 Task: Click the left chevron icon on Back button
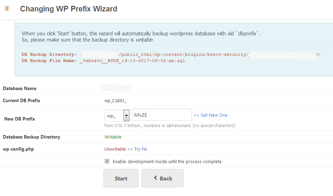click(x=156, y=178)
